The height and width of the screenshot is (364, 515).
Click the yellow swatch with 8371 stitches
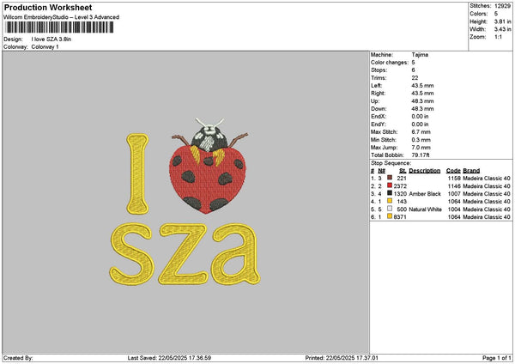point(390,216)
